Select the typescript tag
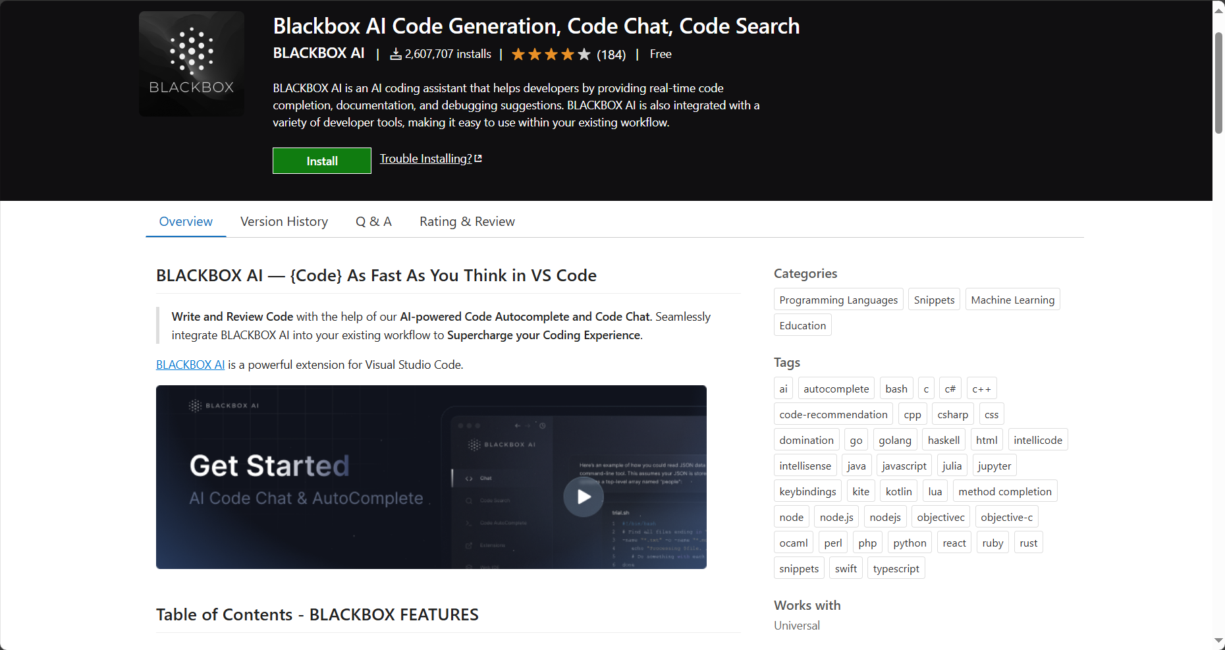This screenshot has height=650, width=1225. coord(896,568)
